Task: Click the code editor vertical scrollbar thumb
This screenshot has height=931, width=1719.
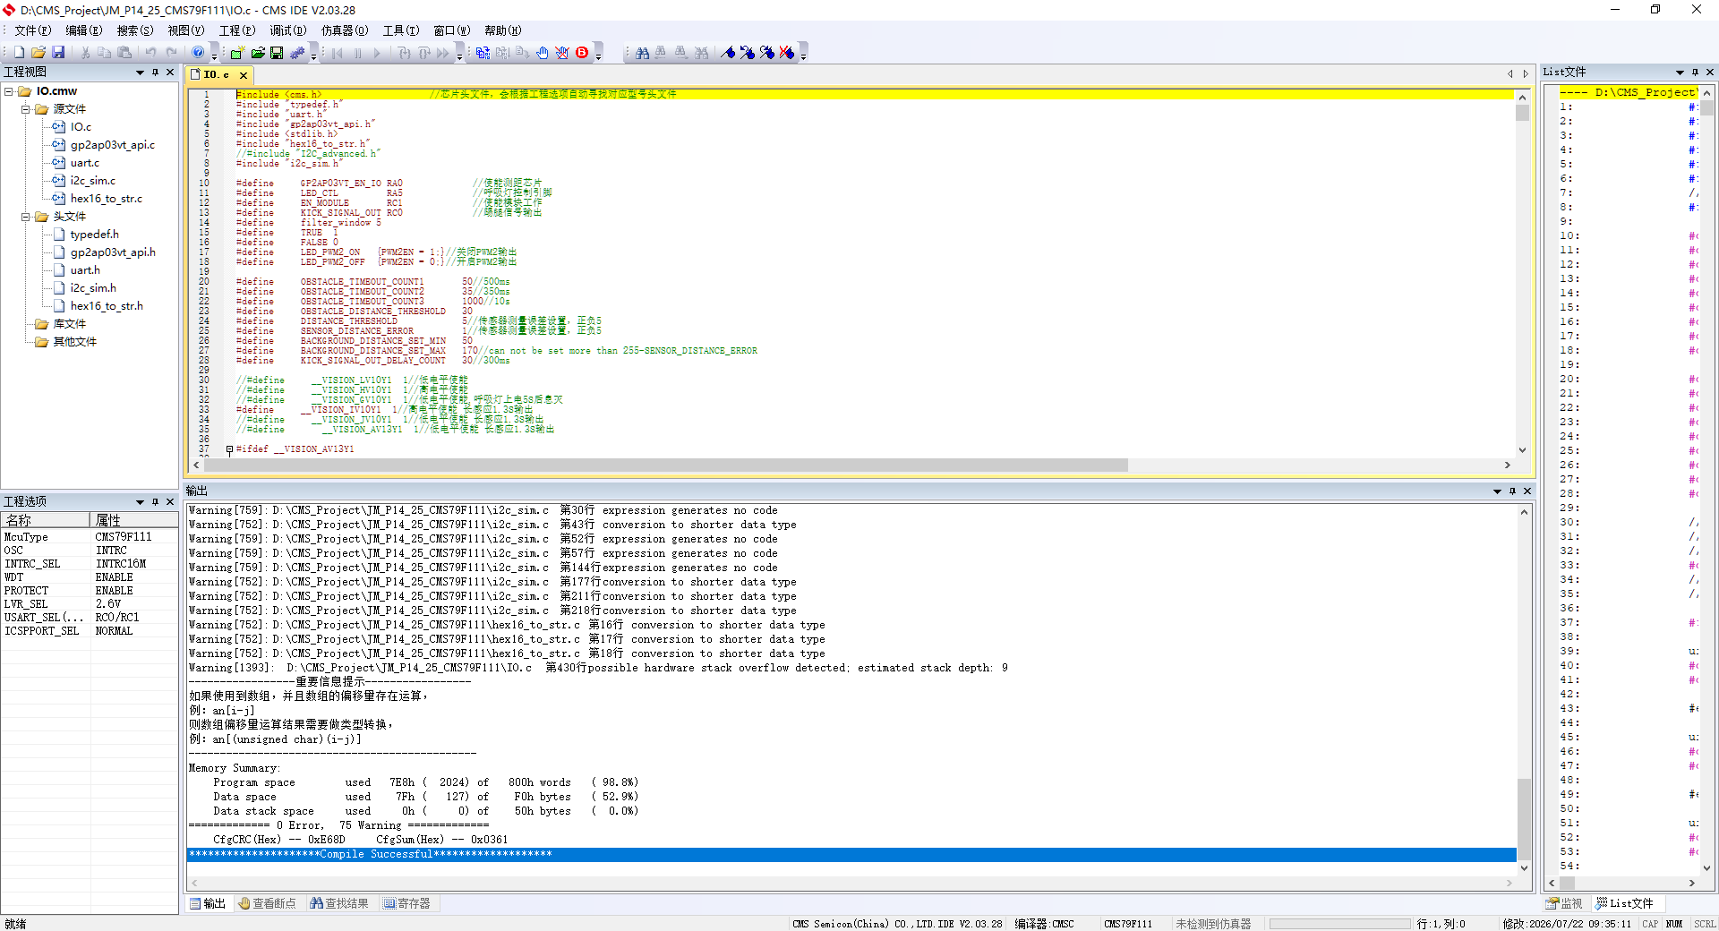Action: pyautogui.click(x=1522, y=113)
